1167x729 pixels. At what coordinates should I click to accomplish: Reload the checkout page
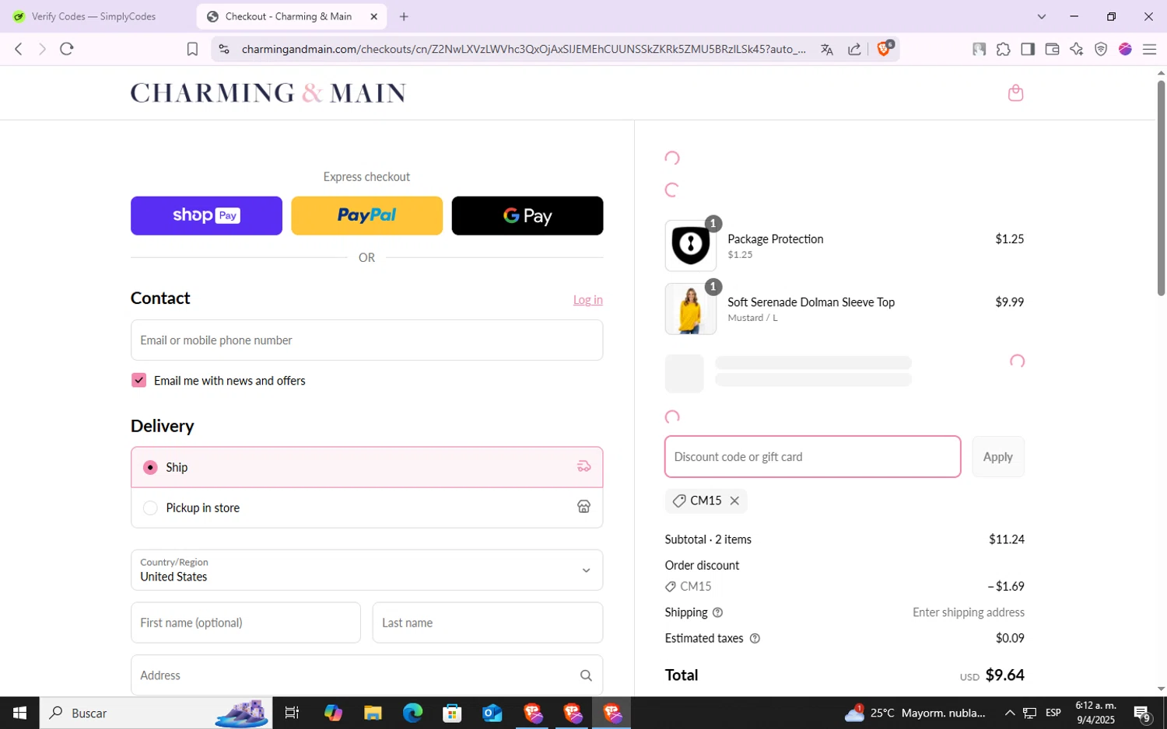pyautogui.click(x=67, y=49)
